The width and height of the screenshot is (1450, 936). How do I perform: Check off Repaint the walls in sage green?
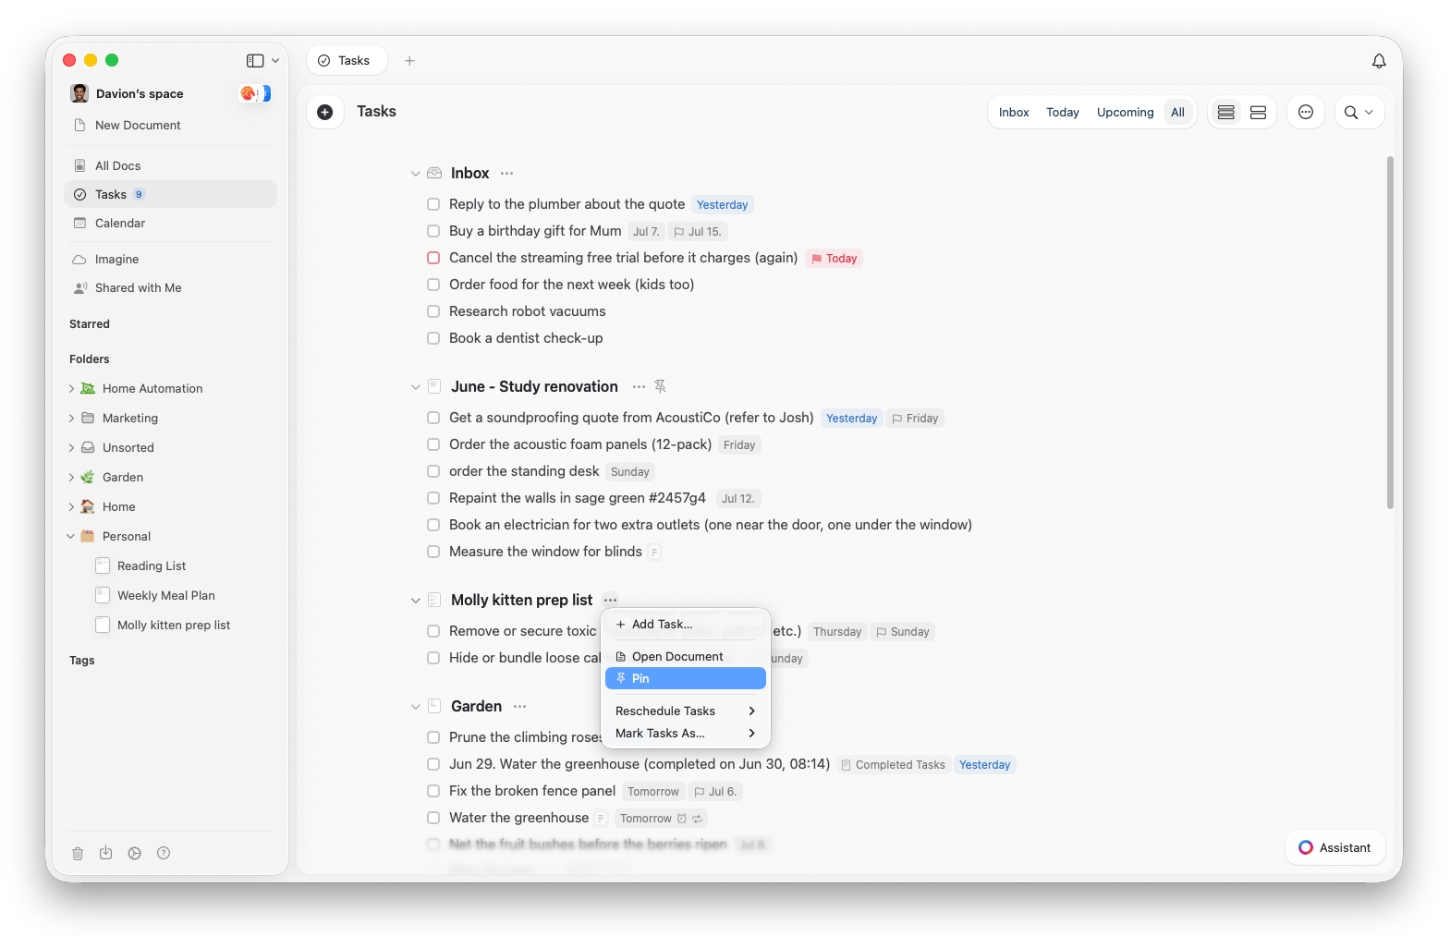pos(433,498)
